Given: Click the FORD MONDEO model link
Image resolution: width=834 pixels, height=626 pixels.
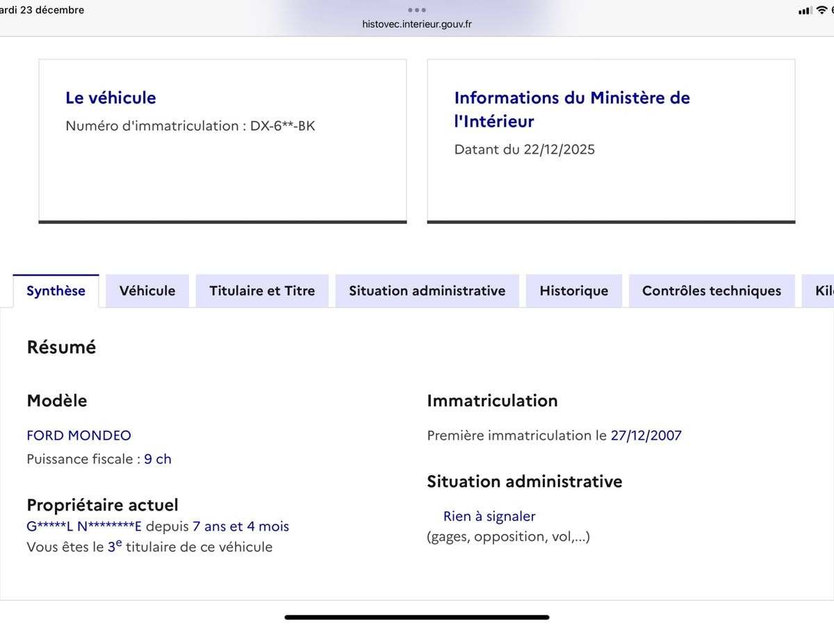Looking at the screenshot, I should [x=79, y=435].
